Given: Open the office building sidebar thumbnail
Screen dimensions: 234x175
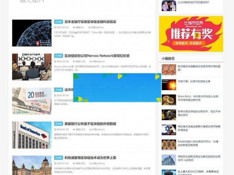Looking at the screenshot, I should 169,160.
